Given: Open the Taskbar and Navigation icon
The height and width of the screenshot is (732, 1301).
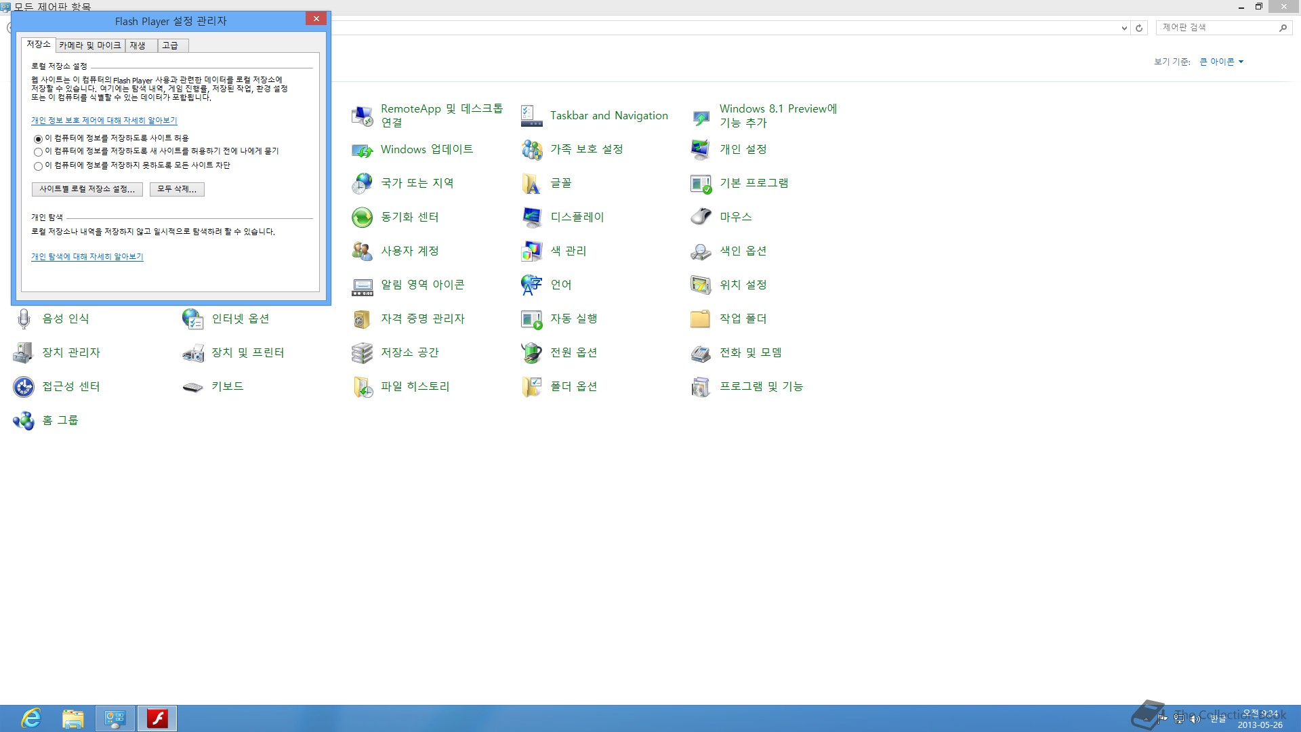Looking at the screenshot, I should coord(532,116).
